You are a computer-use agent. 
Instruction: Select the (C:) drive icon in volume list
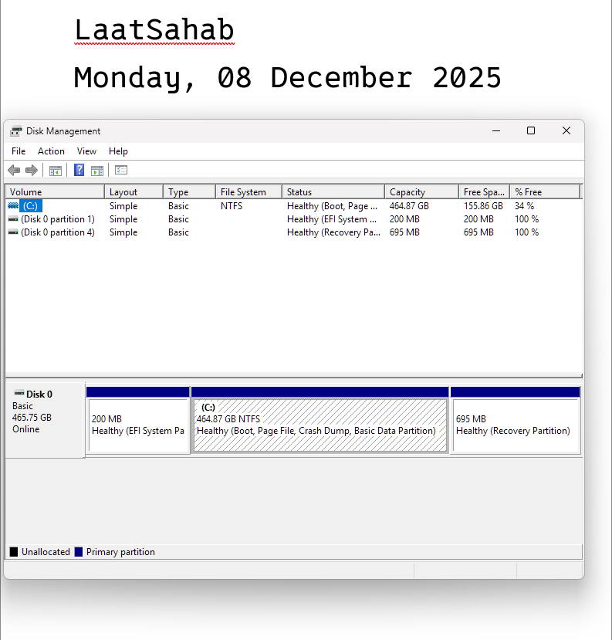13,206
